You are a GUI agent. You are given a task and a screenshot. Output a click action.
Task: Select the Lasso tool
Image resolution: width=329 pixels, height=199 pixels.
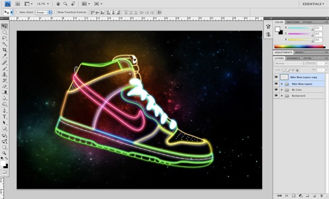4,38
